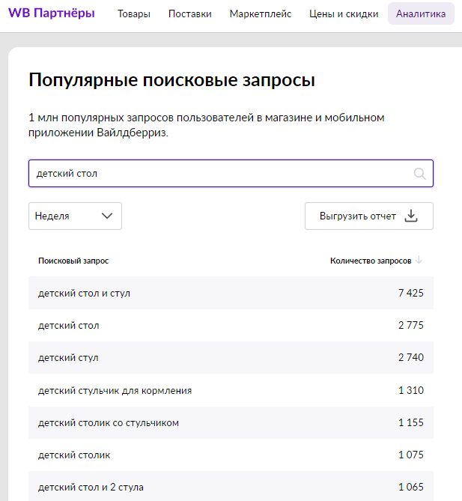
Task: Open the Цены и скидки menu
Action: [x=344, y=14]
